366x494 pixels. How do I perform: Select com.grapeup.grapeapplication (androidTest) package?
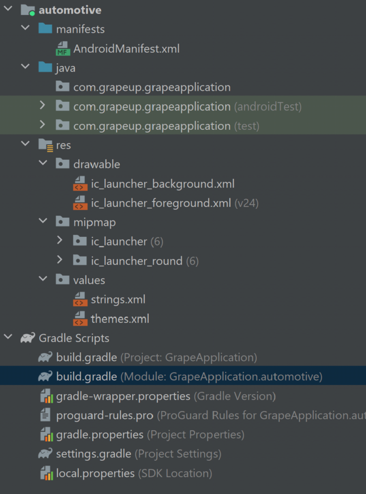click(187, 107)
